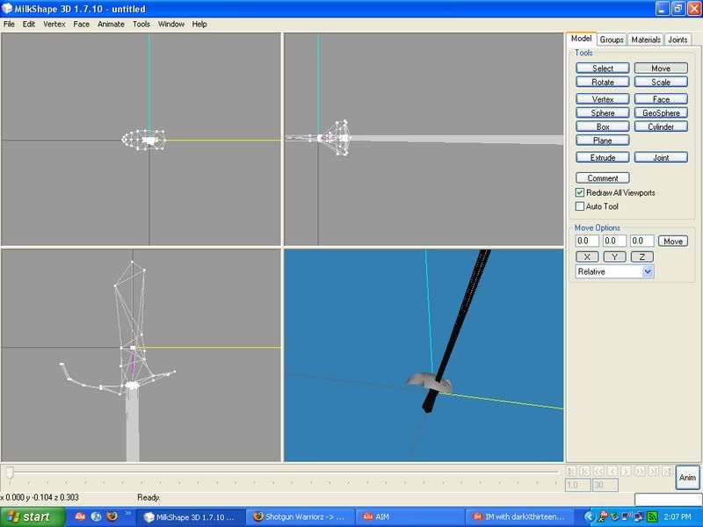Click the globe quick launch icon
Image resolution: width=703 pixels, height=527 pixels.
(x=96, y=516)
